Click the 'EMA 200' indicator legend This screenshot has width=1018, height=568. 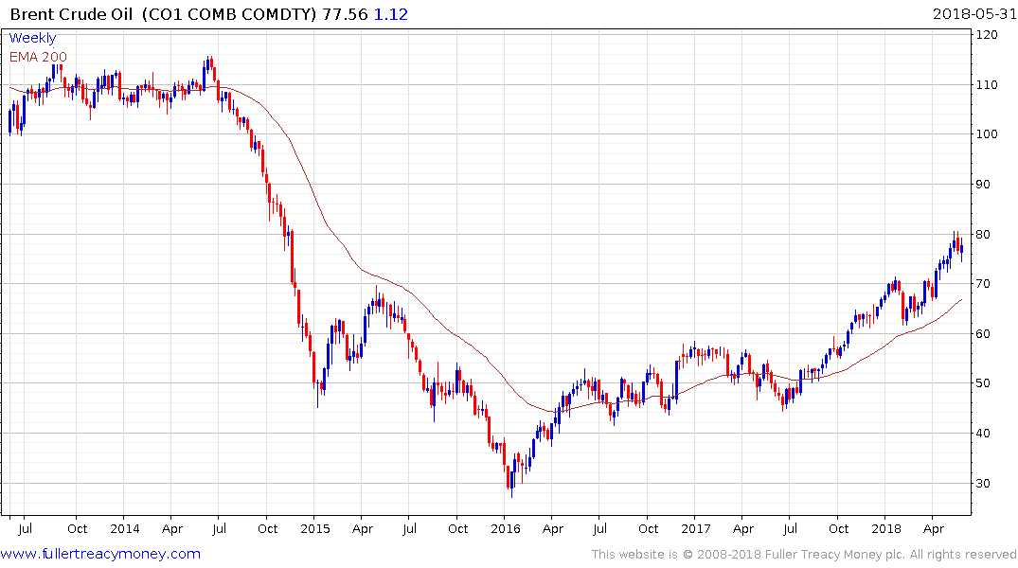pos(38,57)
